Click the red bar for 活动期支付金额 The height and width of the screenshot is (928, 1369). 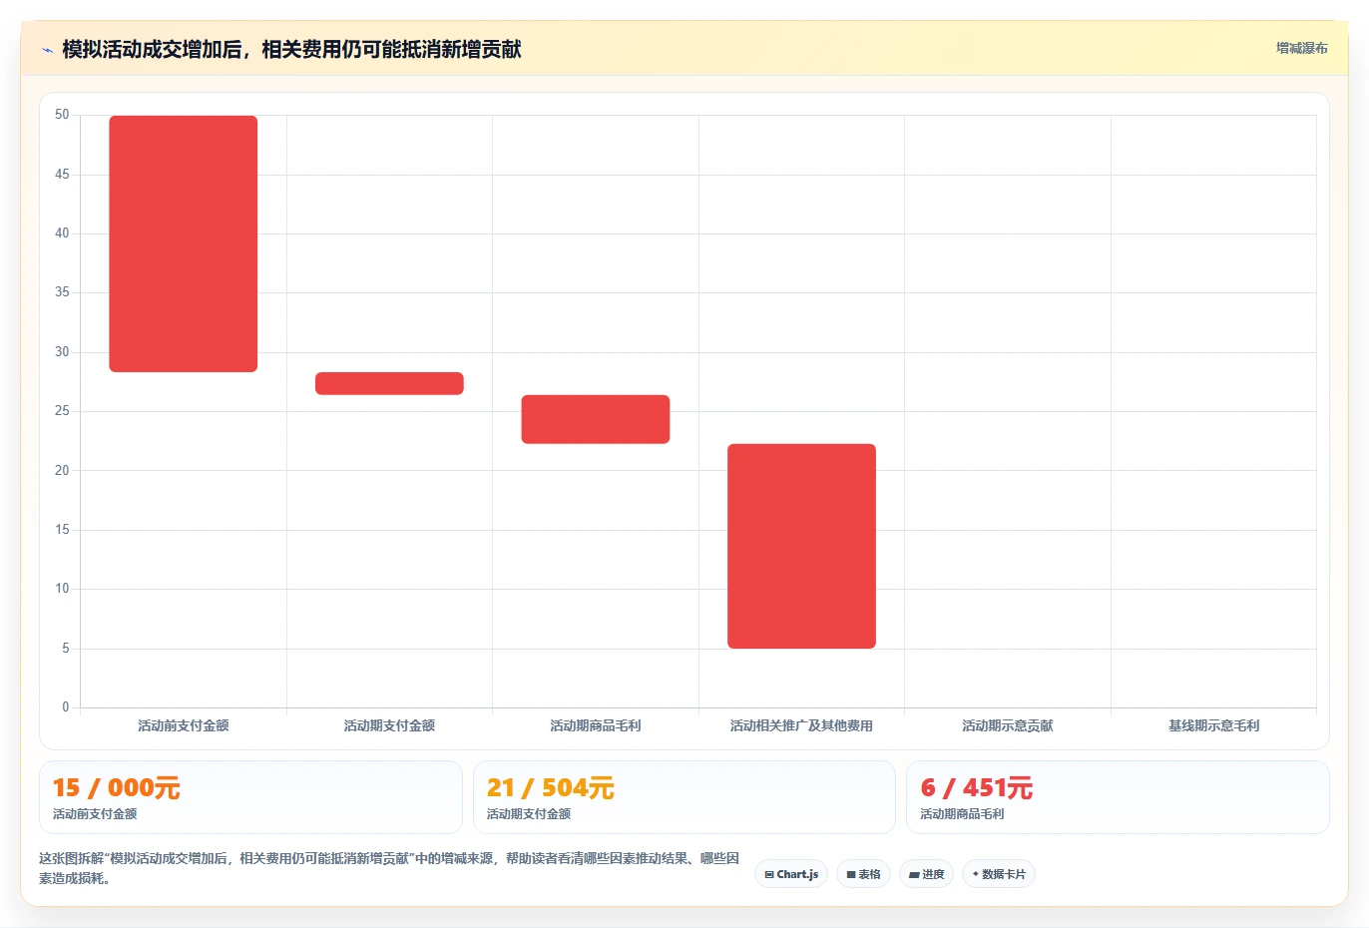tap(389, 383)
